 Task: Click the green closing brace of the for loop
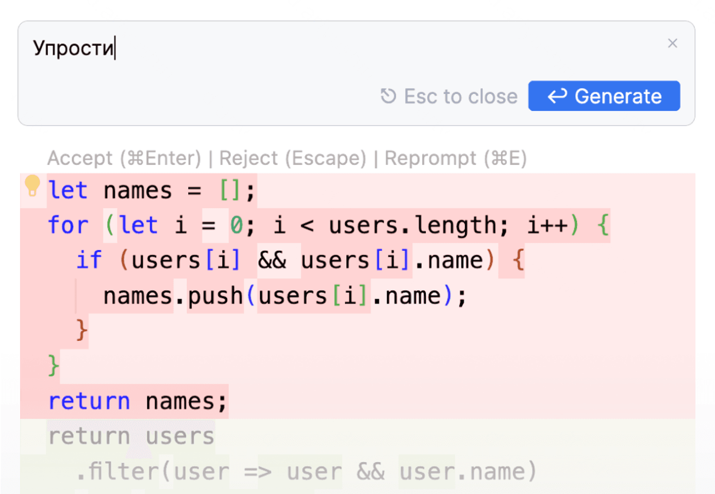point(54,366)
